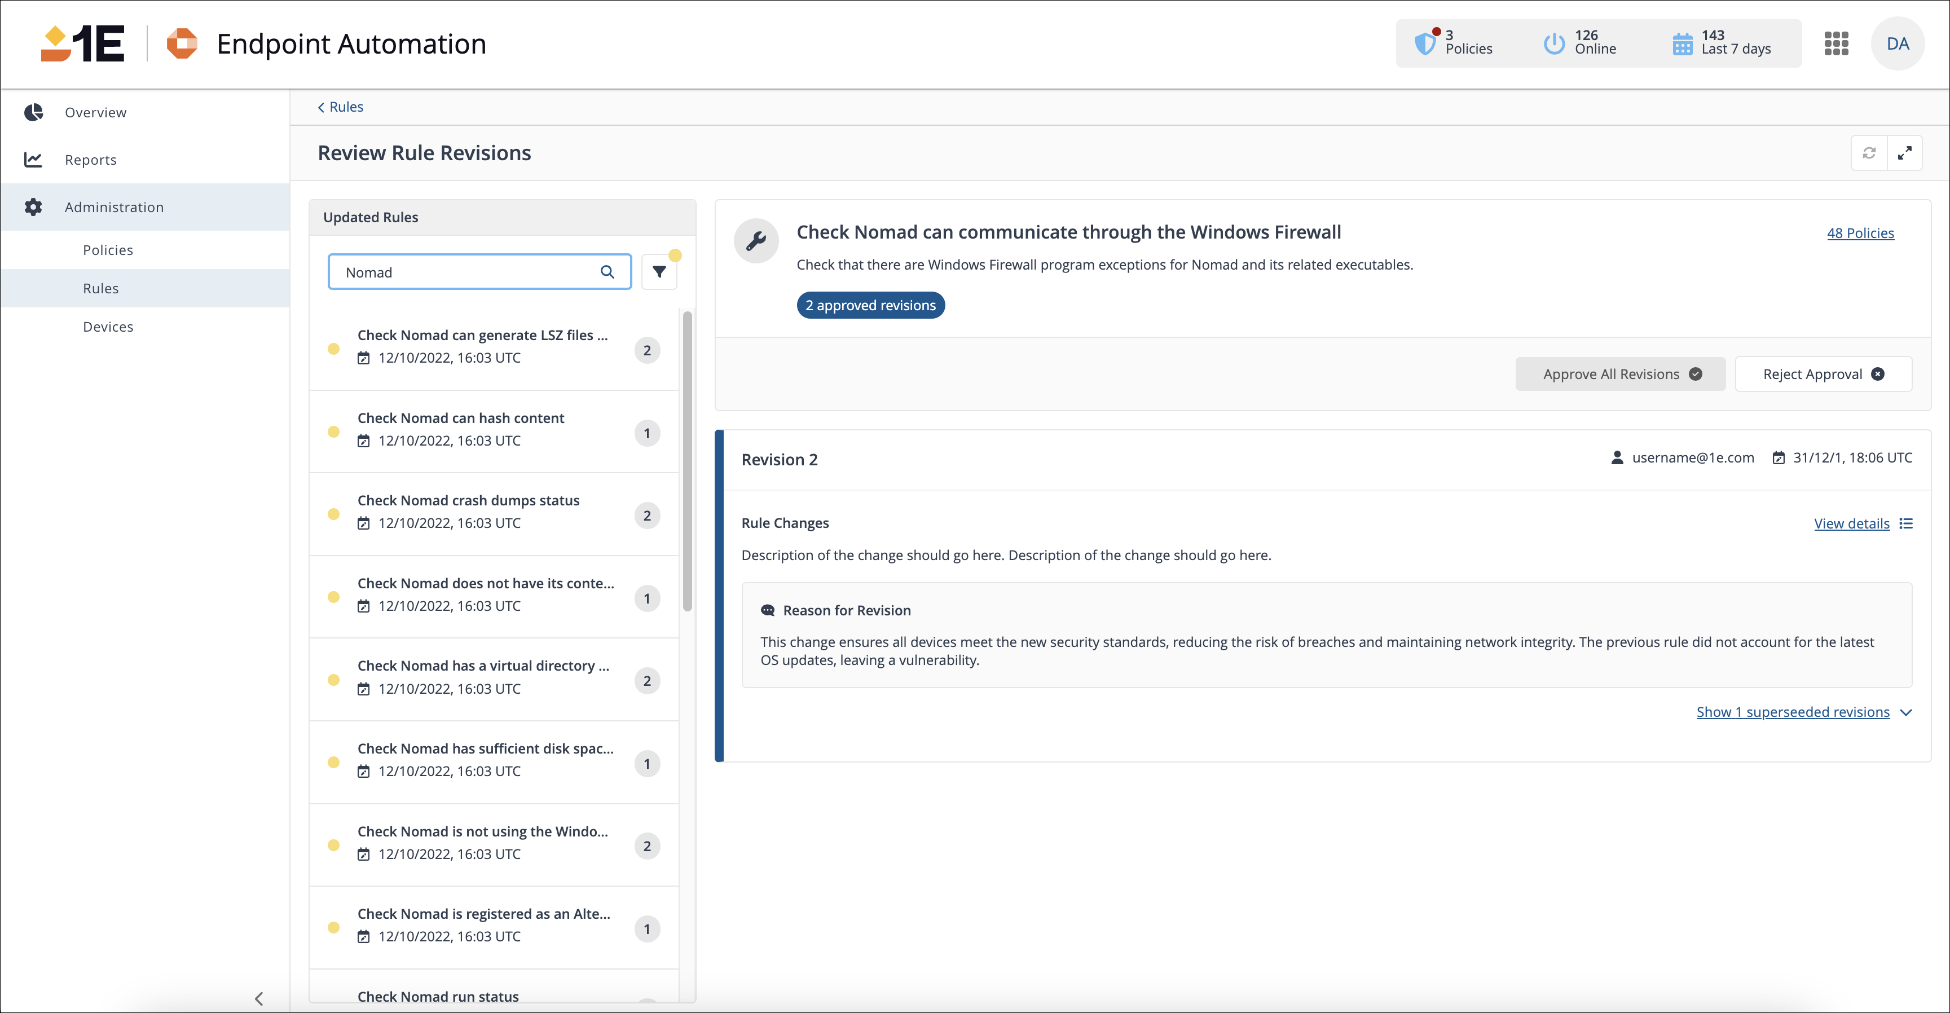The image size is (1950, 1013).
Task: Click the Online power status icon
Action: pos(1554,43)
